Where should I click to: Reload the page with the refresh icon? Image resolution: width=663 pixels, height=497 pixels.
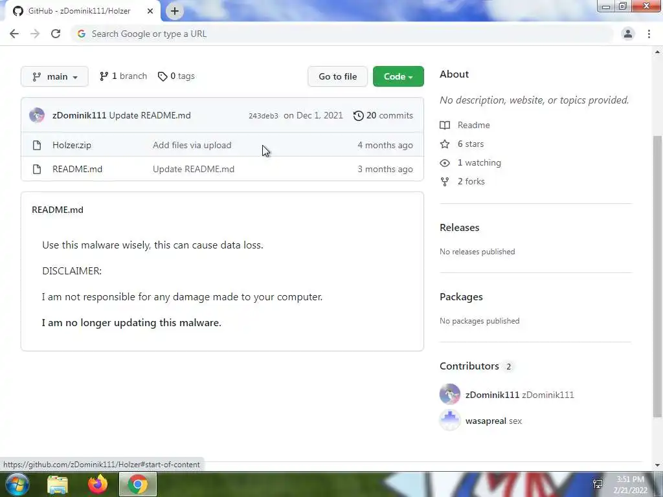[x=56, y=34]
